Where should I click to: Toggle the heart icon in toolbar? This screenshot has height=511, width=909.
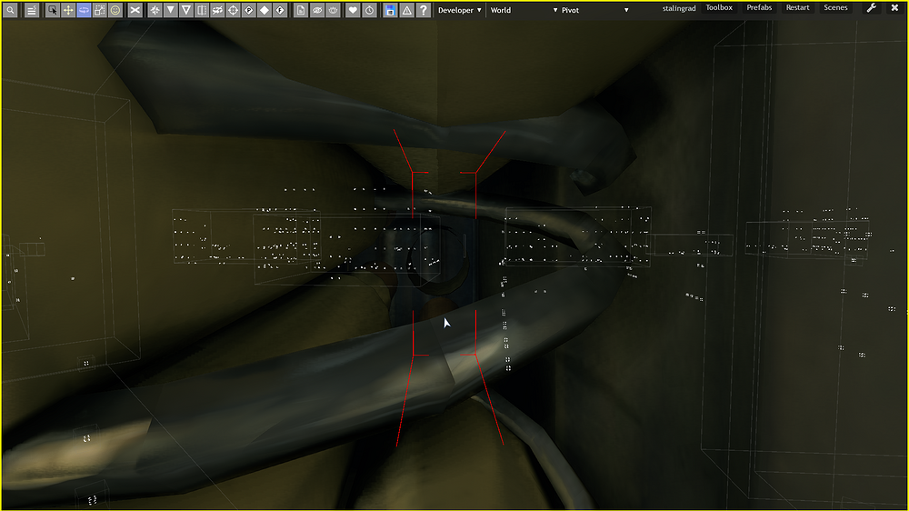click(353, 10)
